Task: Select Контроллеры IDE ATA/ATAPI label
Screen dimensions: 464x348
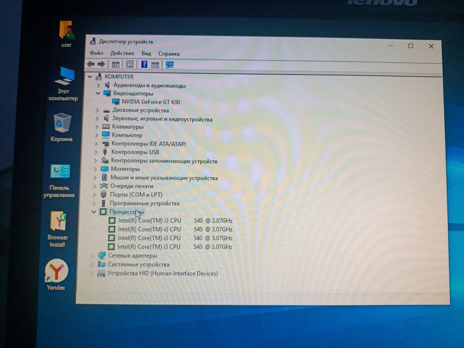Action: click(x=149, y=144)
